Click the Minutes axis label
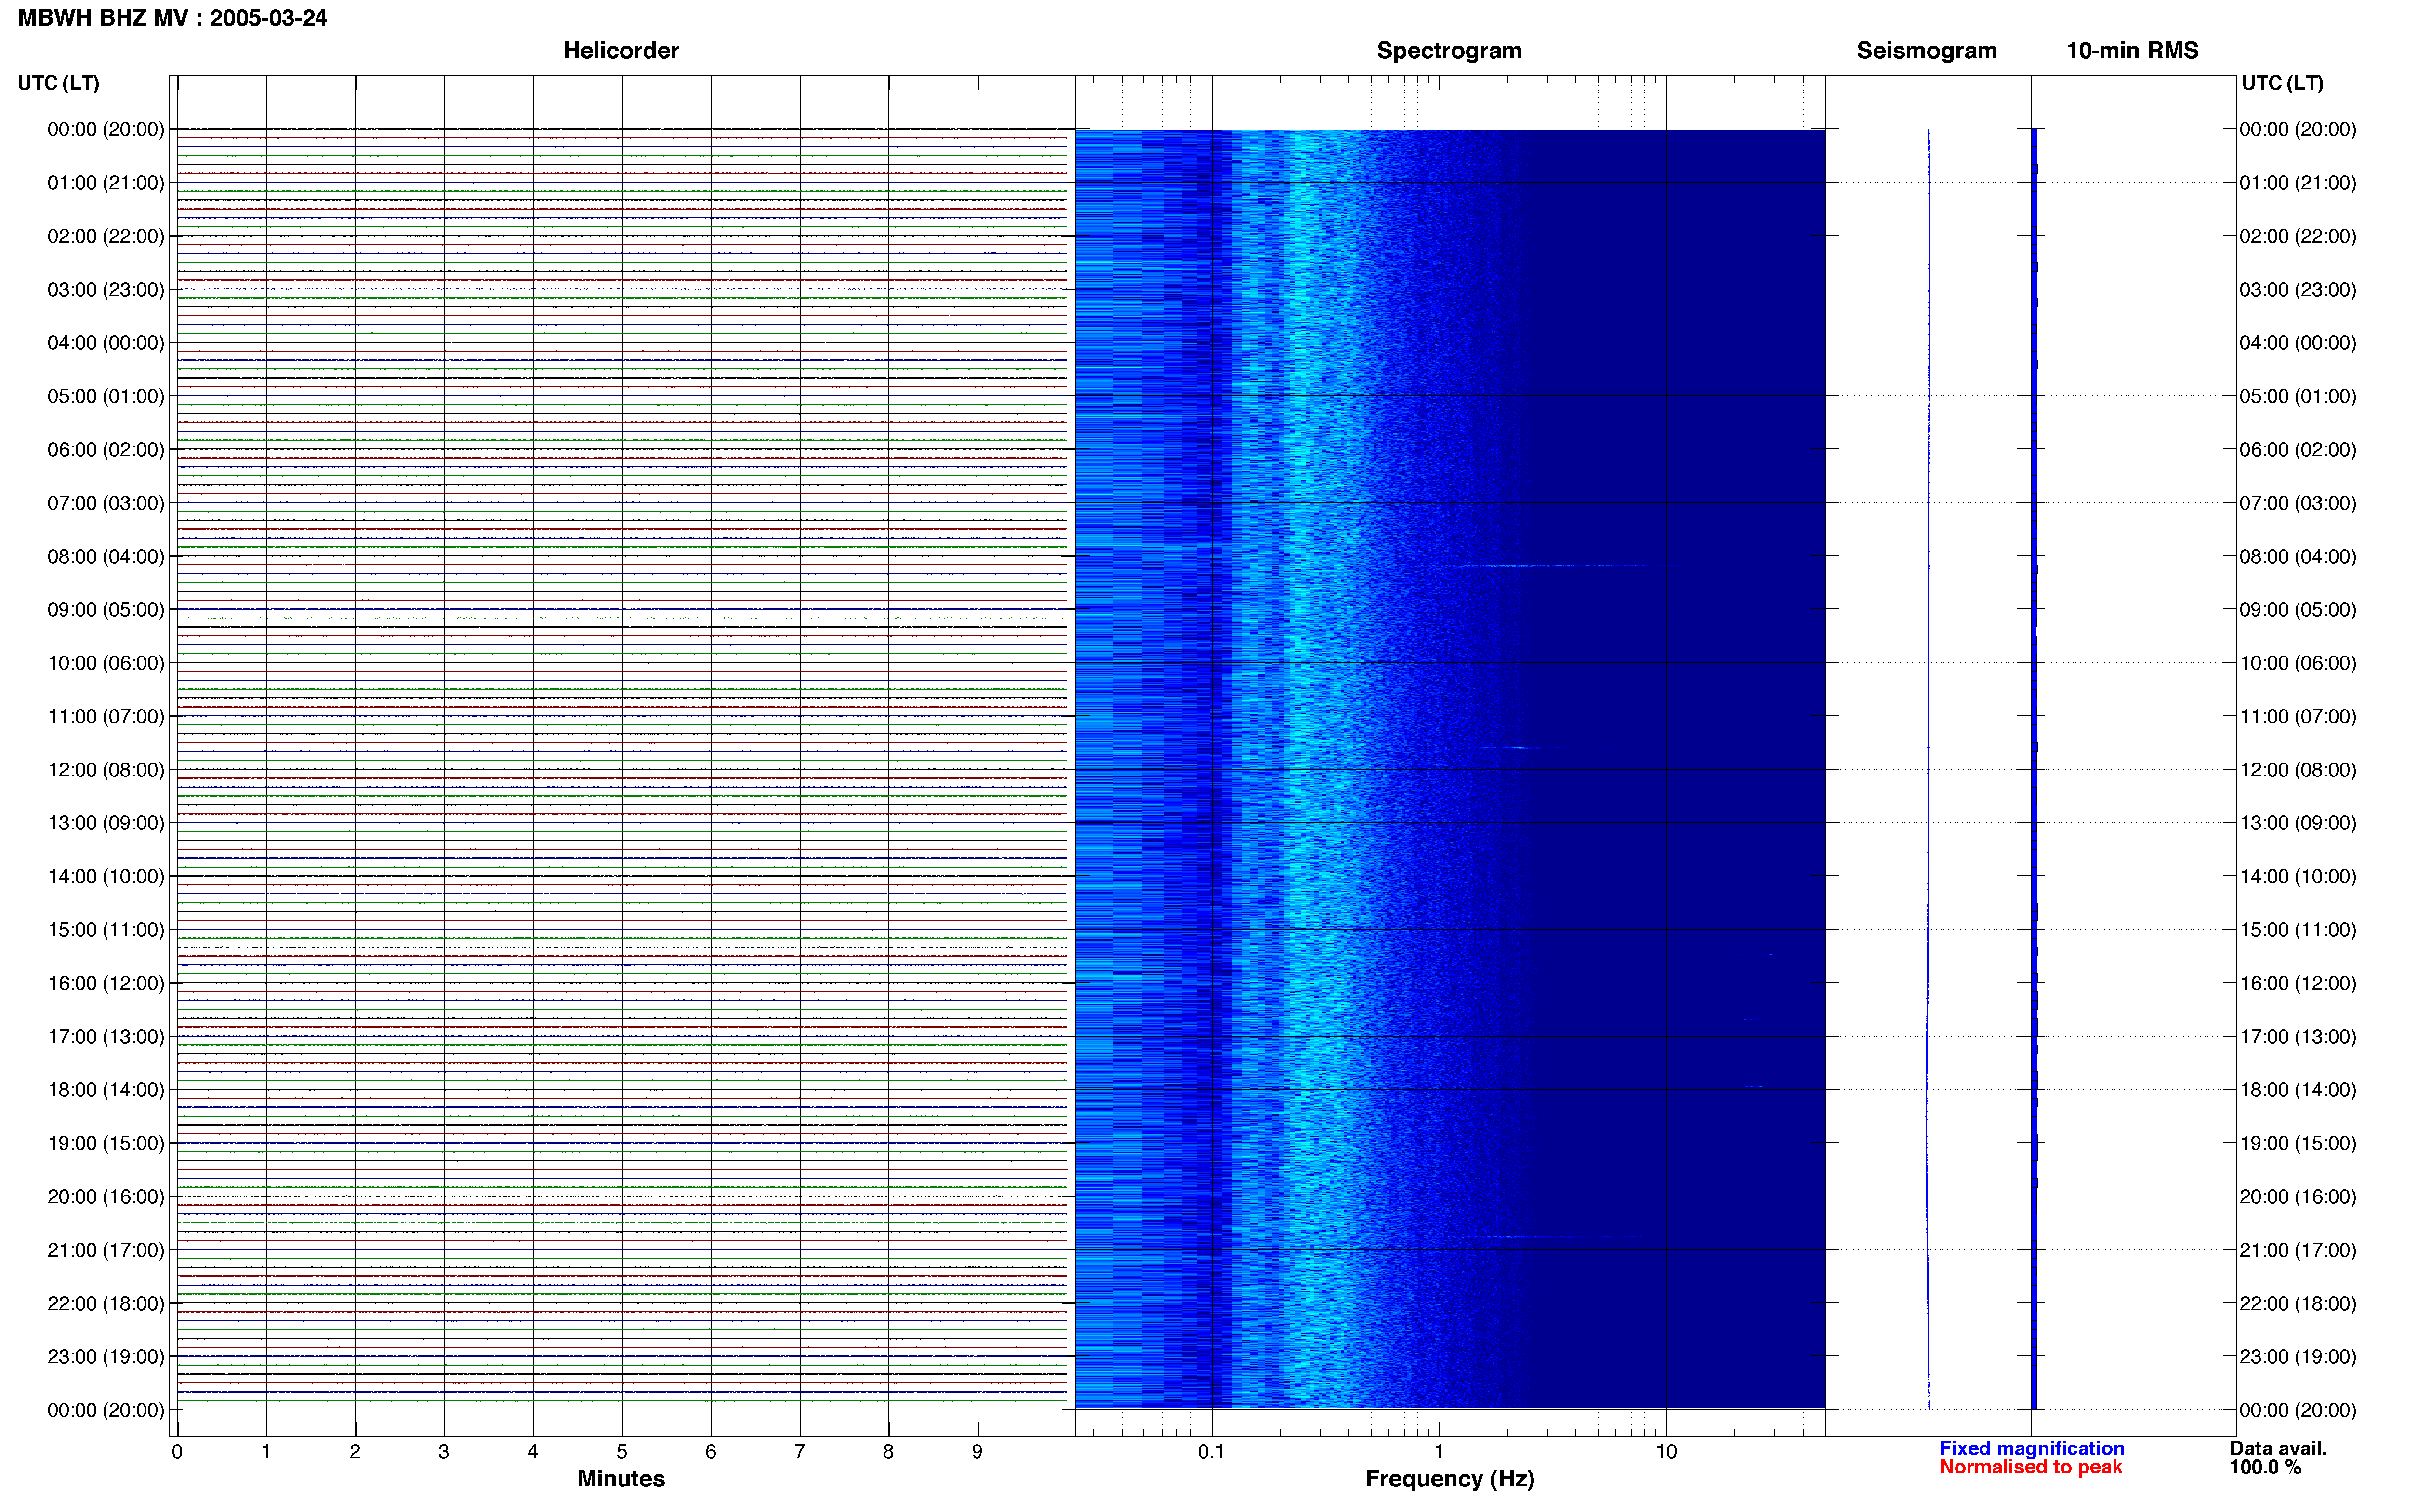Image resolution: width=2418 pixels, height=1512 pixels. coord(621,1478)
